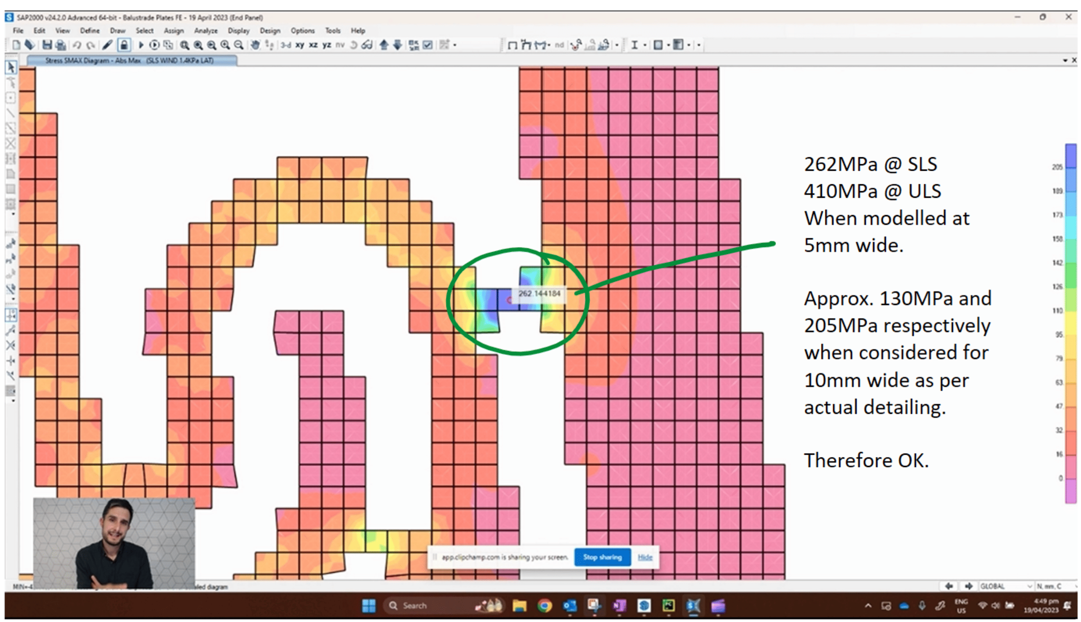Expand the window list dropdown arrow
Viewport: 1081px width, 622px height.
pyautogui.click(x=1065, y=61)
